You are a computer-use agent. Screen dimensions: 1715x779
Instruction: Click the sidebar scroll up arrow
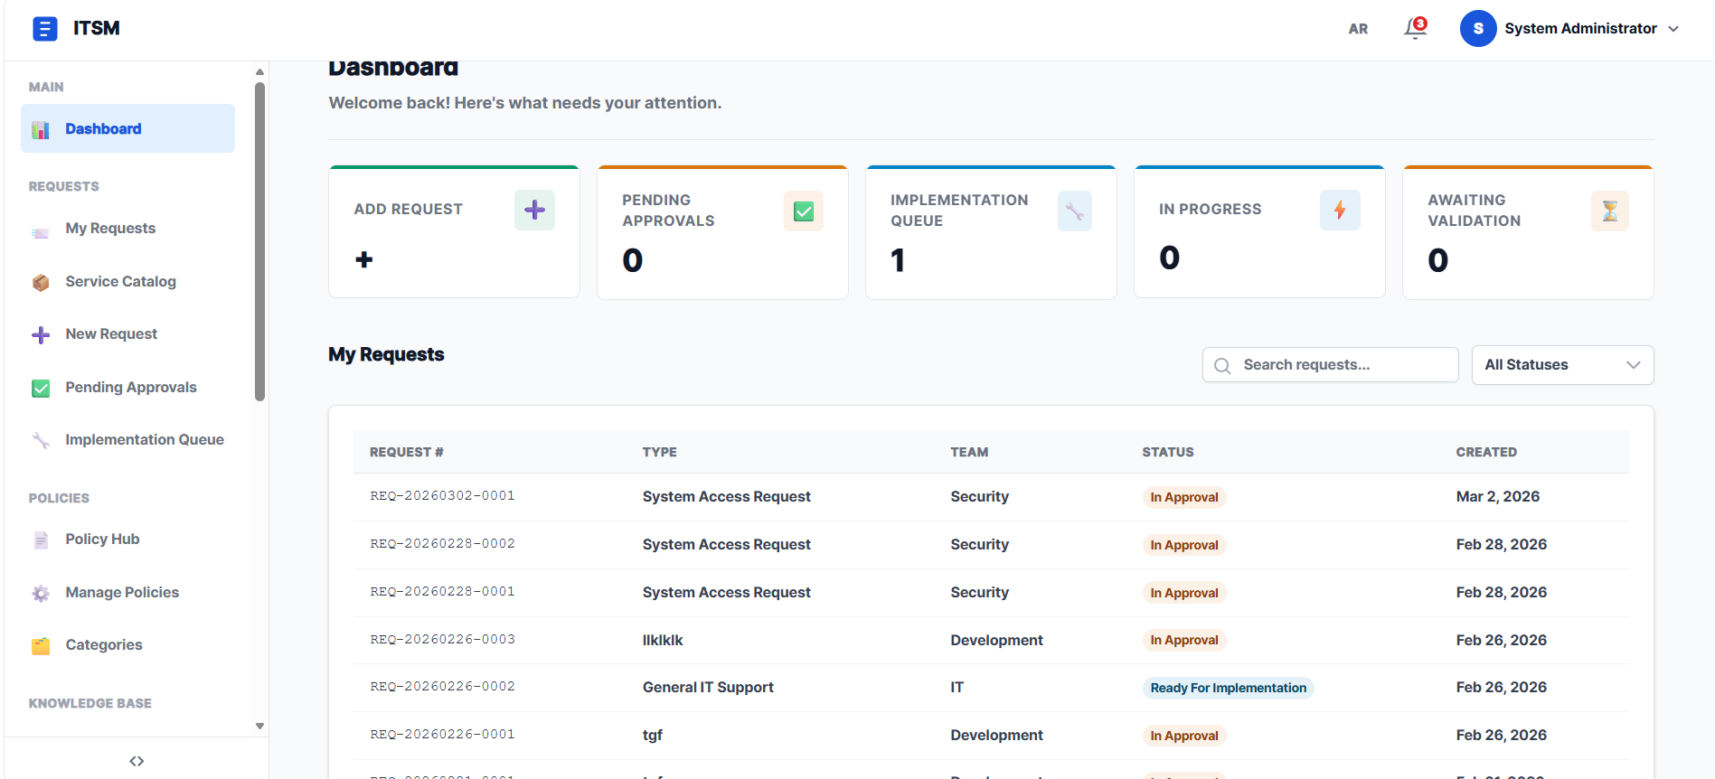259,71
